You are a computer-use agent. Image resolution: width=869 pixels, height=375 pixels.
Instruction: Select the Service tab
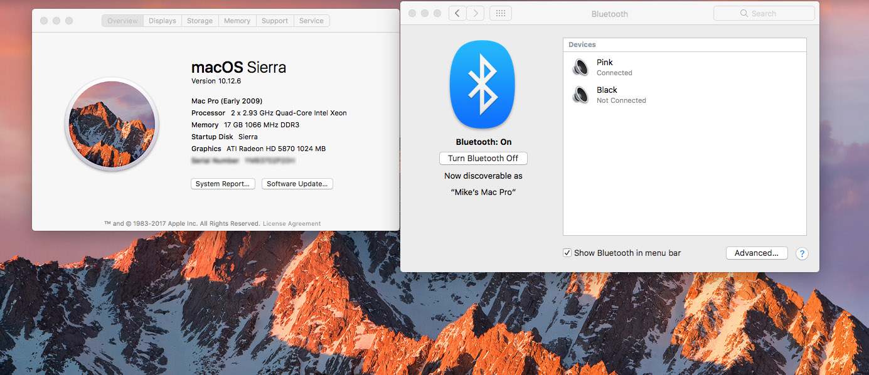pos(311,21)
